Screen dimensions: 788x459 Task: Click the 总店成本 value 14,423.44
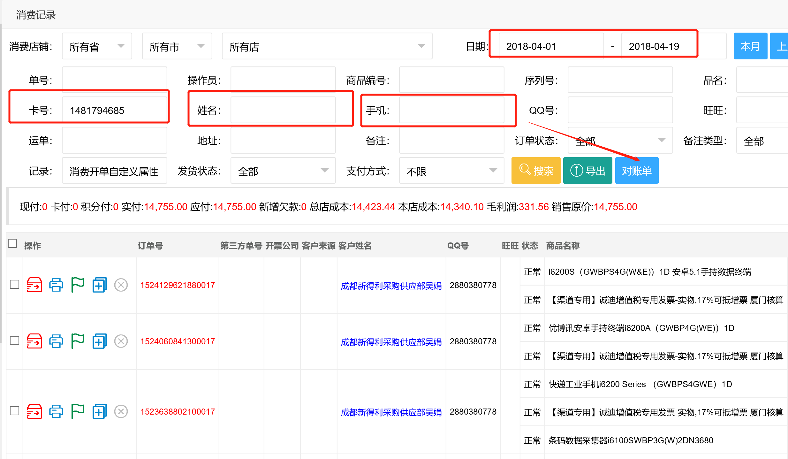(373, 207)
